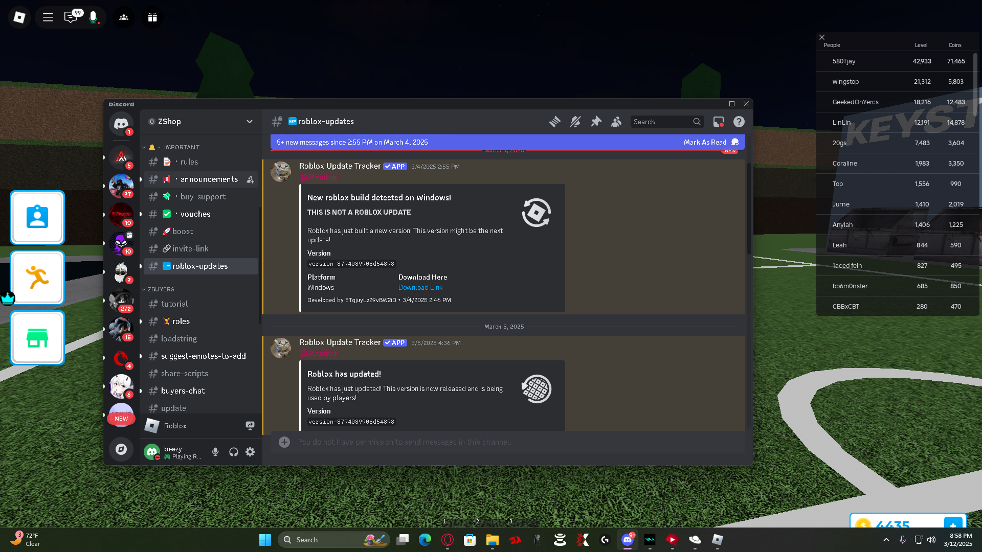Open Windows Start menu
Image resolution: width=982 pixels, height=552 pixels.
tap(265, 540)
